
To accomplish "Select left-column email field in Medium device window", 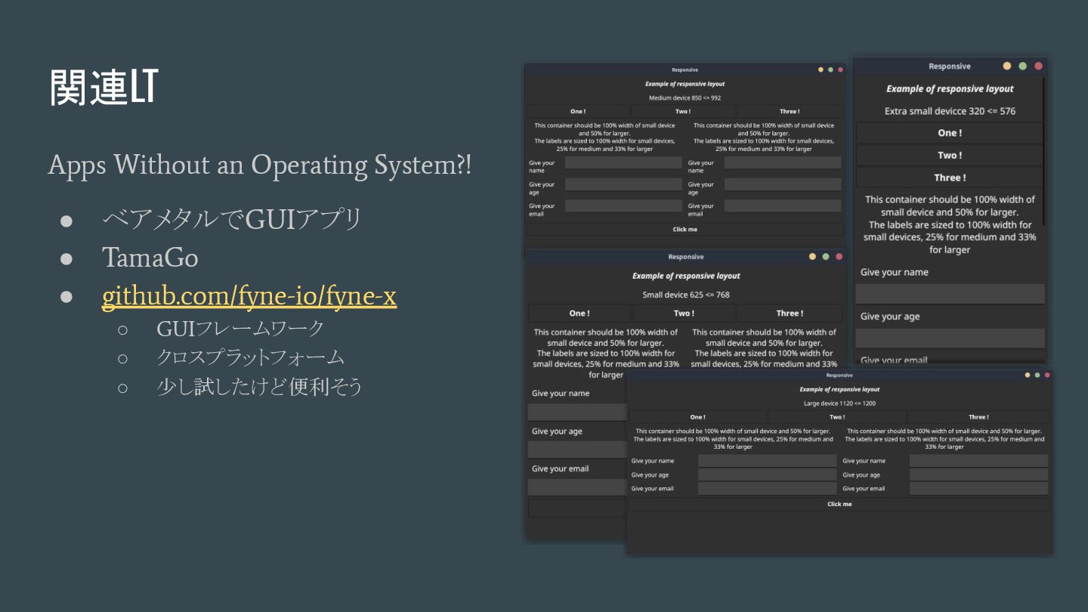I will (x=623, y=206).
